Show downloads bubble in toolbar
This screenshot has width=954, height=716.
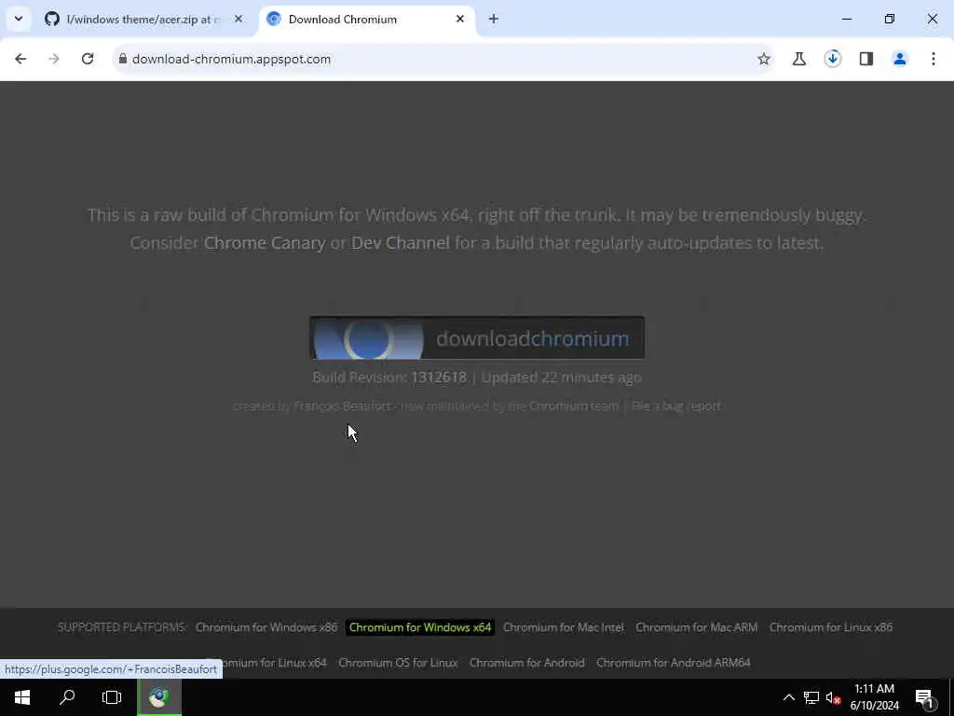coord(832,59)
